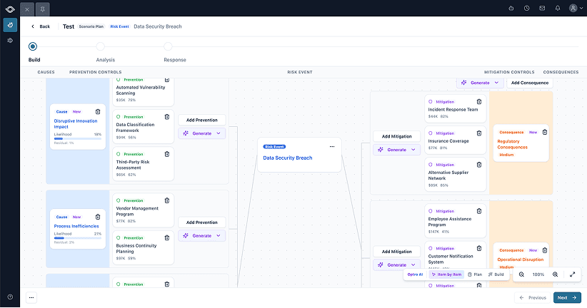The height and width of the screenshot is (308, 587).
Task: Click Add Prevention beside Disruptive Innovation Impact
Action: 202,120
